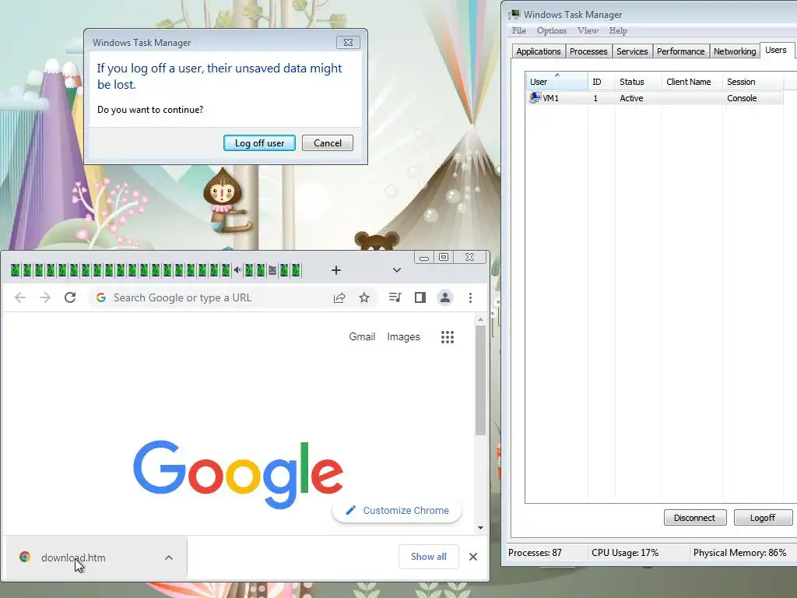Open Chrome's media controls icon
797x598 pixels.
coord(395,297)
